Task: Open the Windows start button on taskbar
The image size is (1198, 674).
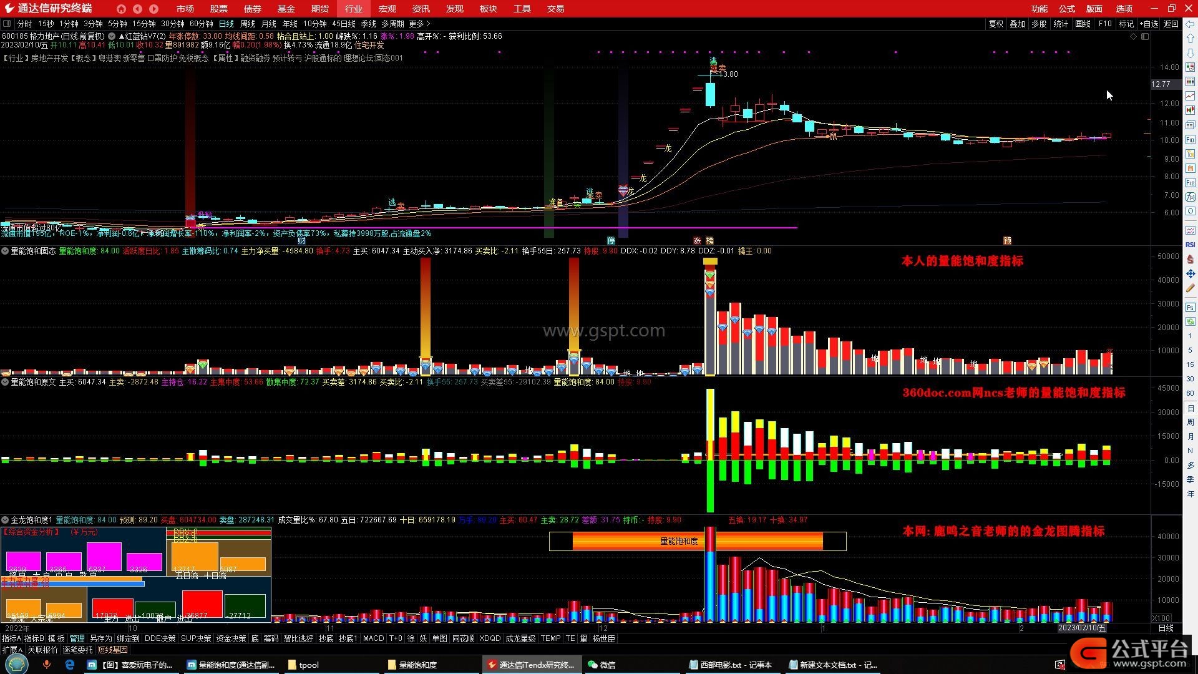Action: [16, 665]
